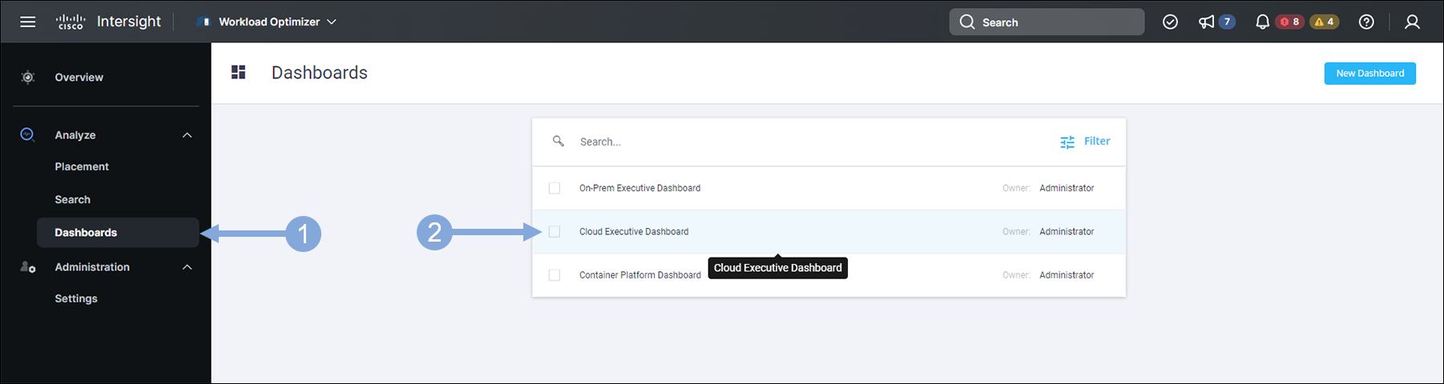1444x384 pixels.
Task: Click the New Dashboard button
Action: pos(1369,73)
